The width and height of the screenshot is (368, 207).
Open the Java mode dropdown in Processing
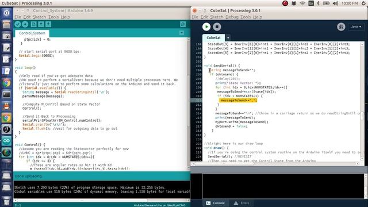pos(356,27)
